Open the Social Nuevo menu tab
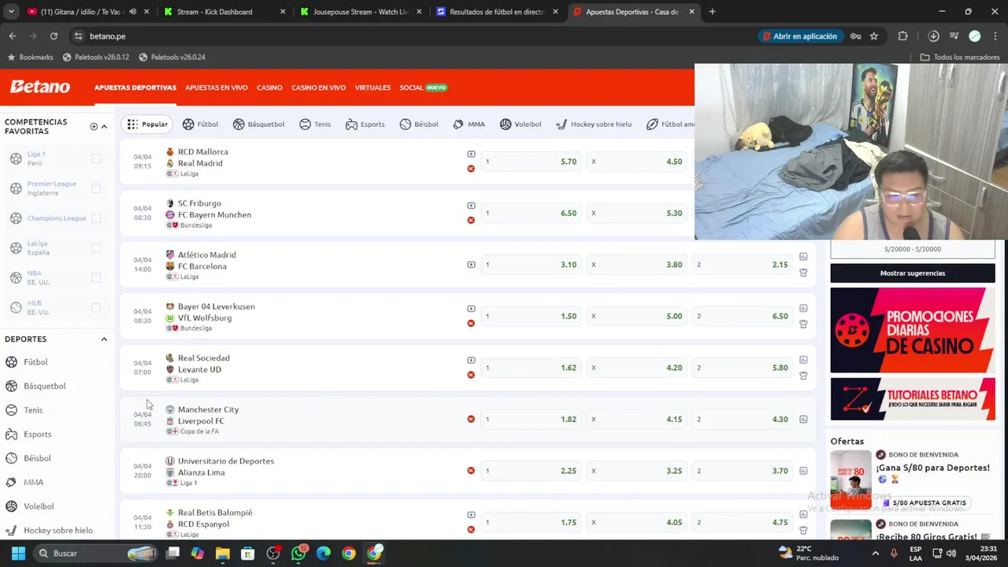 [423, 87]
